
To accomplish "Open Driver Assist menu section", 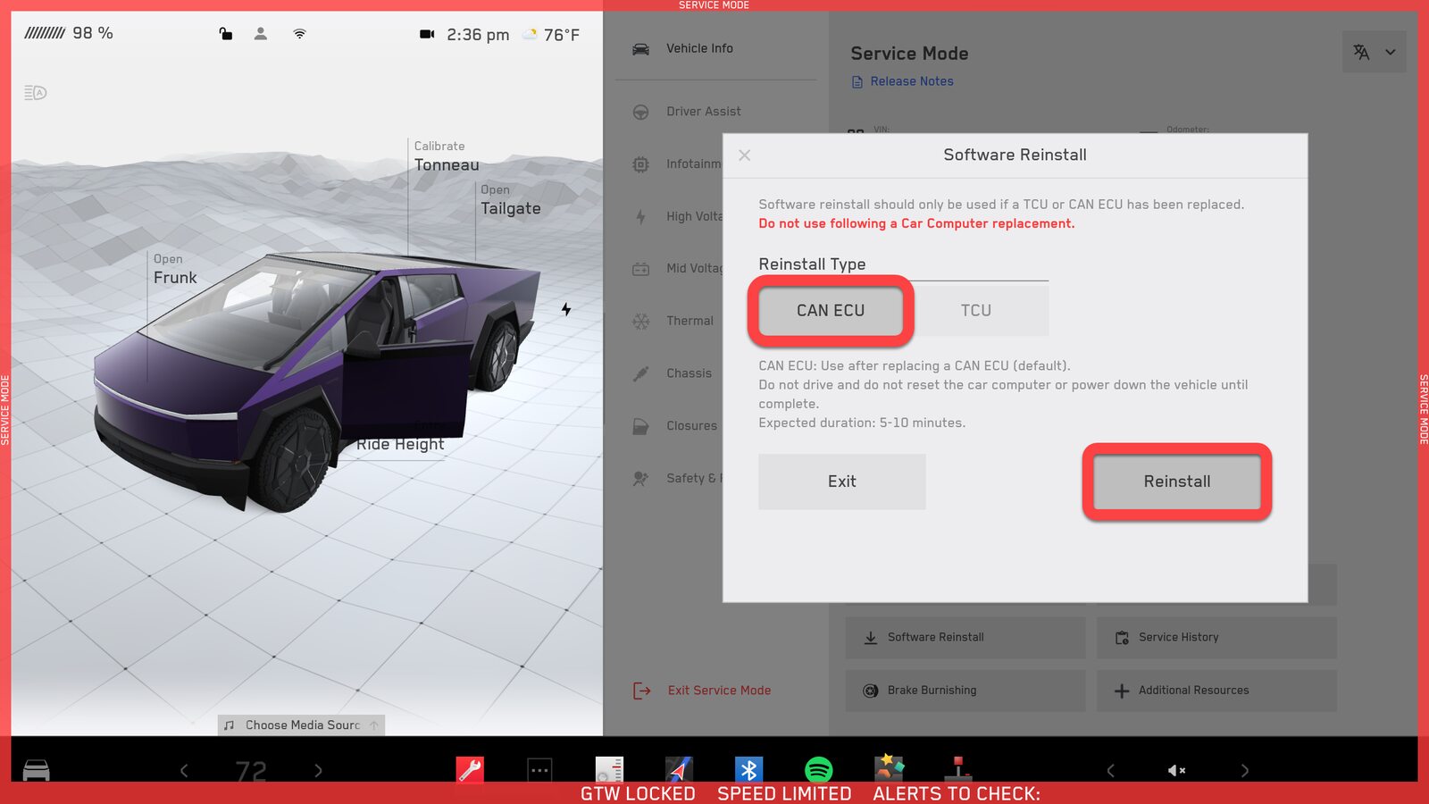I will click(x=703, y=112).
